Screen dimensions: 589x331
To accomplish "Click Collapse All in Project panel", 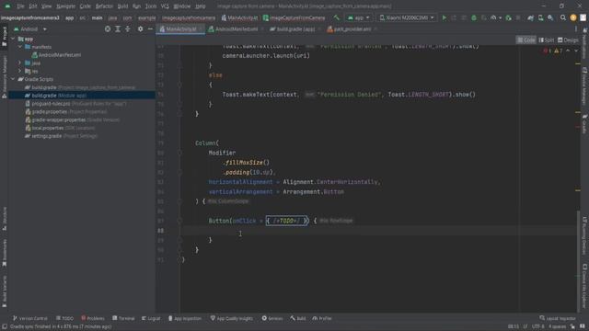I will coord(128,29).
